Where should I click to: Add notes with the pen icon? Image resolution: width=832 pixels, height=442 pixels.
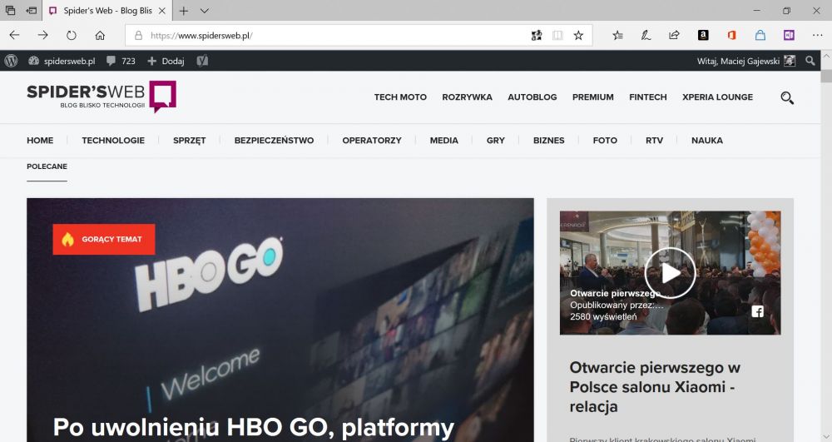(646, 36)
